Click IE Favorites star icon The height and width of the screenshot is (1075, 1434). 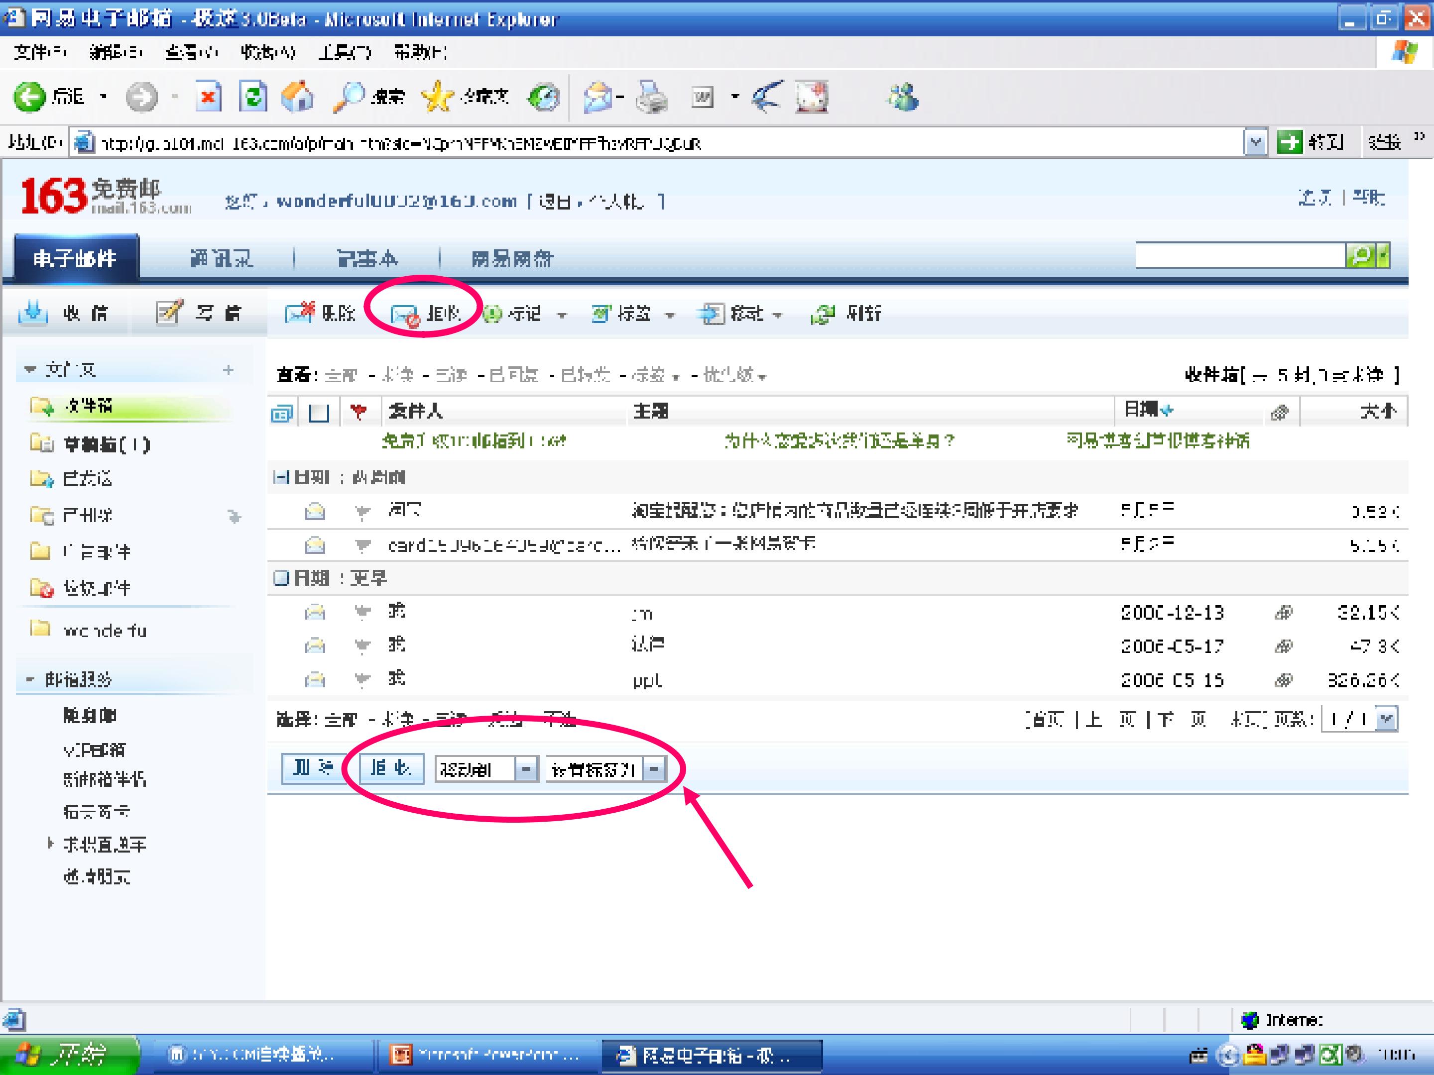click(x=438, y=97)
